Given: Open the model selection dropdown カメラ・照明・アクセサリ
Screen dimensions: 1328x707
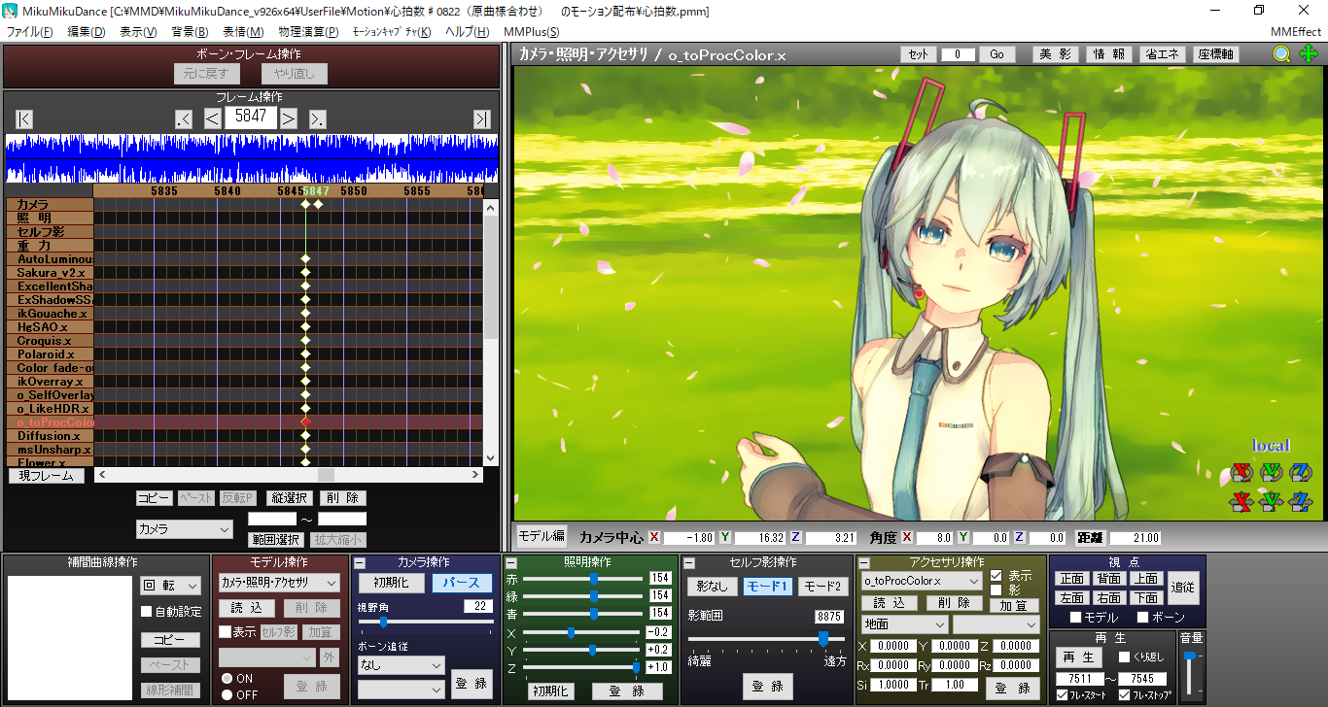Looking at the screenshot, I should tap(279, 583).
